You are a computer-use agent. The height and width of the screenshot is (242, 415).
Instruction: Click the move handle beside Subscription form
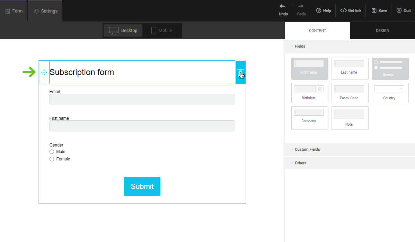point(44,72)
